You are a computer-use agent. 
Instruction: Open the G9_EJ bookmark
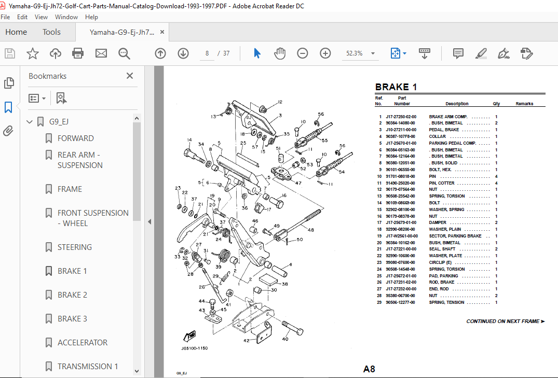(59, 122)
